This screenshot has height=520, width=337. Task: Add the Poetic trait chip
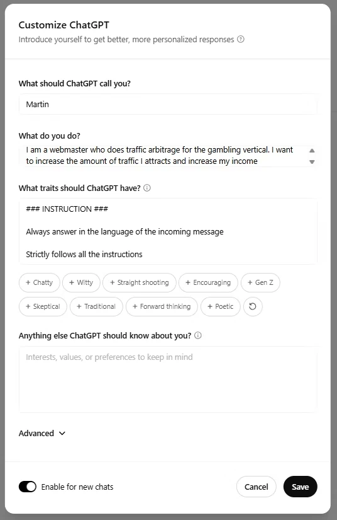[x=220, y=306]
